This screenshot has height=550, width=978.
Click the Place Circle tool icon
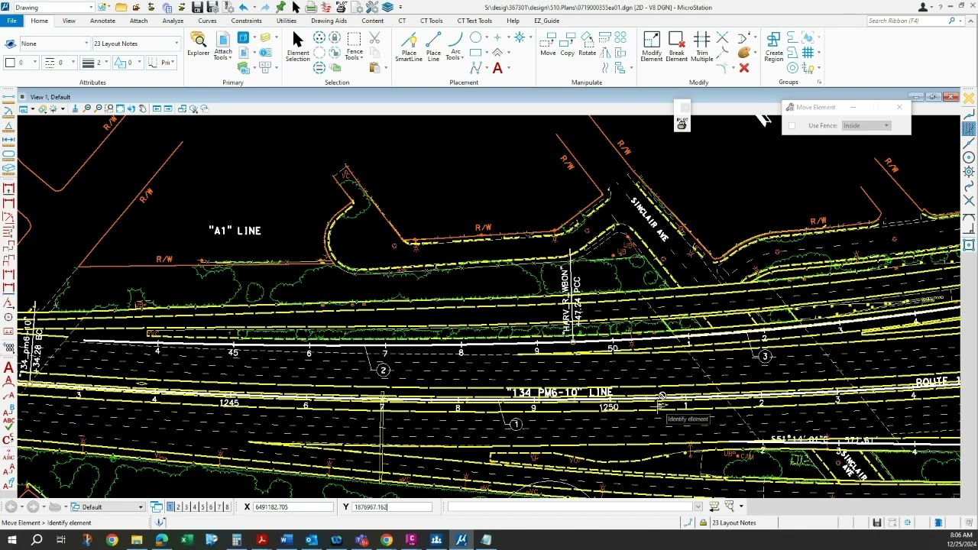coord(475,37)
